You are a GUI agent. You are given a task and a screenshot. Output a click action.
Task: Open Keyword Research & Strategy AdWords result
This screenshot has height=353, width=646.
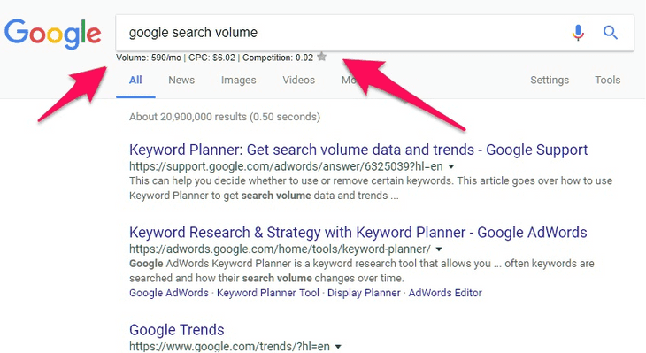358,233
